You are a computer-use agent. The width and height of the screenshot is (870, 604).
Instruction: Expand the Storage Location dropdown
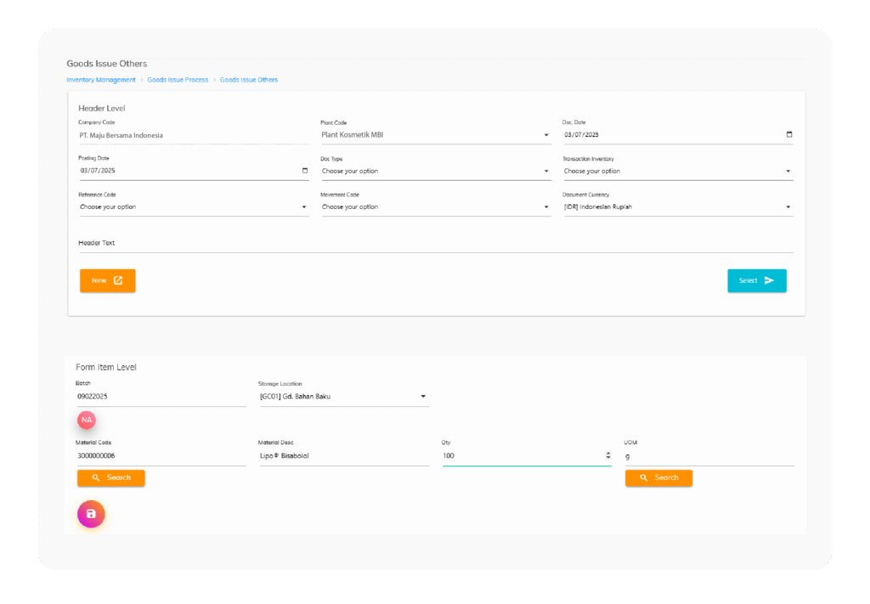(x=423, y=397)
